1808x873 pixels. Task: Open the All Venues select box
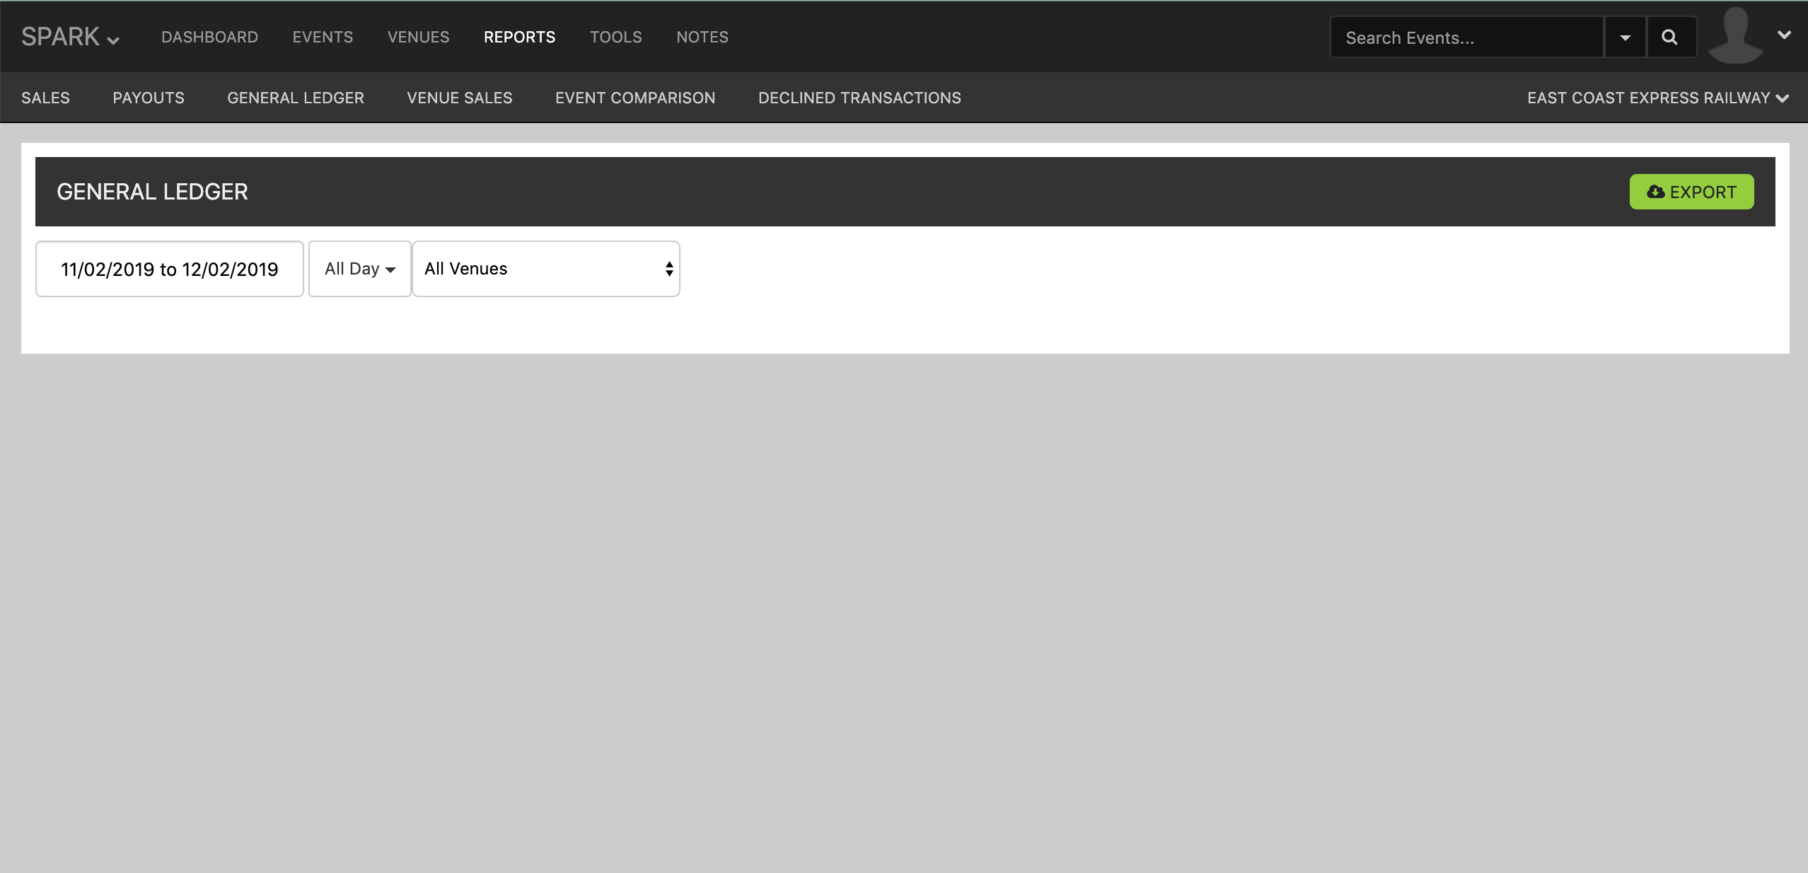click(545, 269)
